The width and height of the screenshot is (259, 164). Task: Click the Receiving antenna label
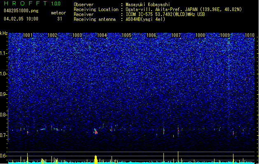point(95,19)
